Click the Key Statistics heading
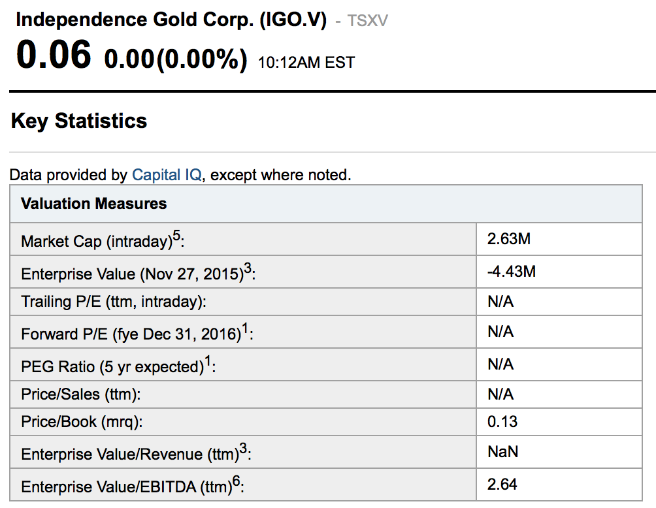 [79, 121]
